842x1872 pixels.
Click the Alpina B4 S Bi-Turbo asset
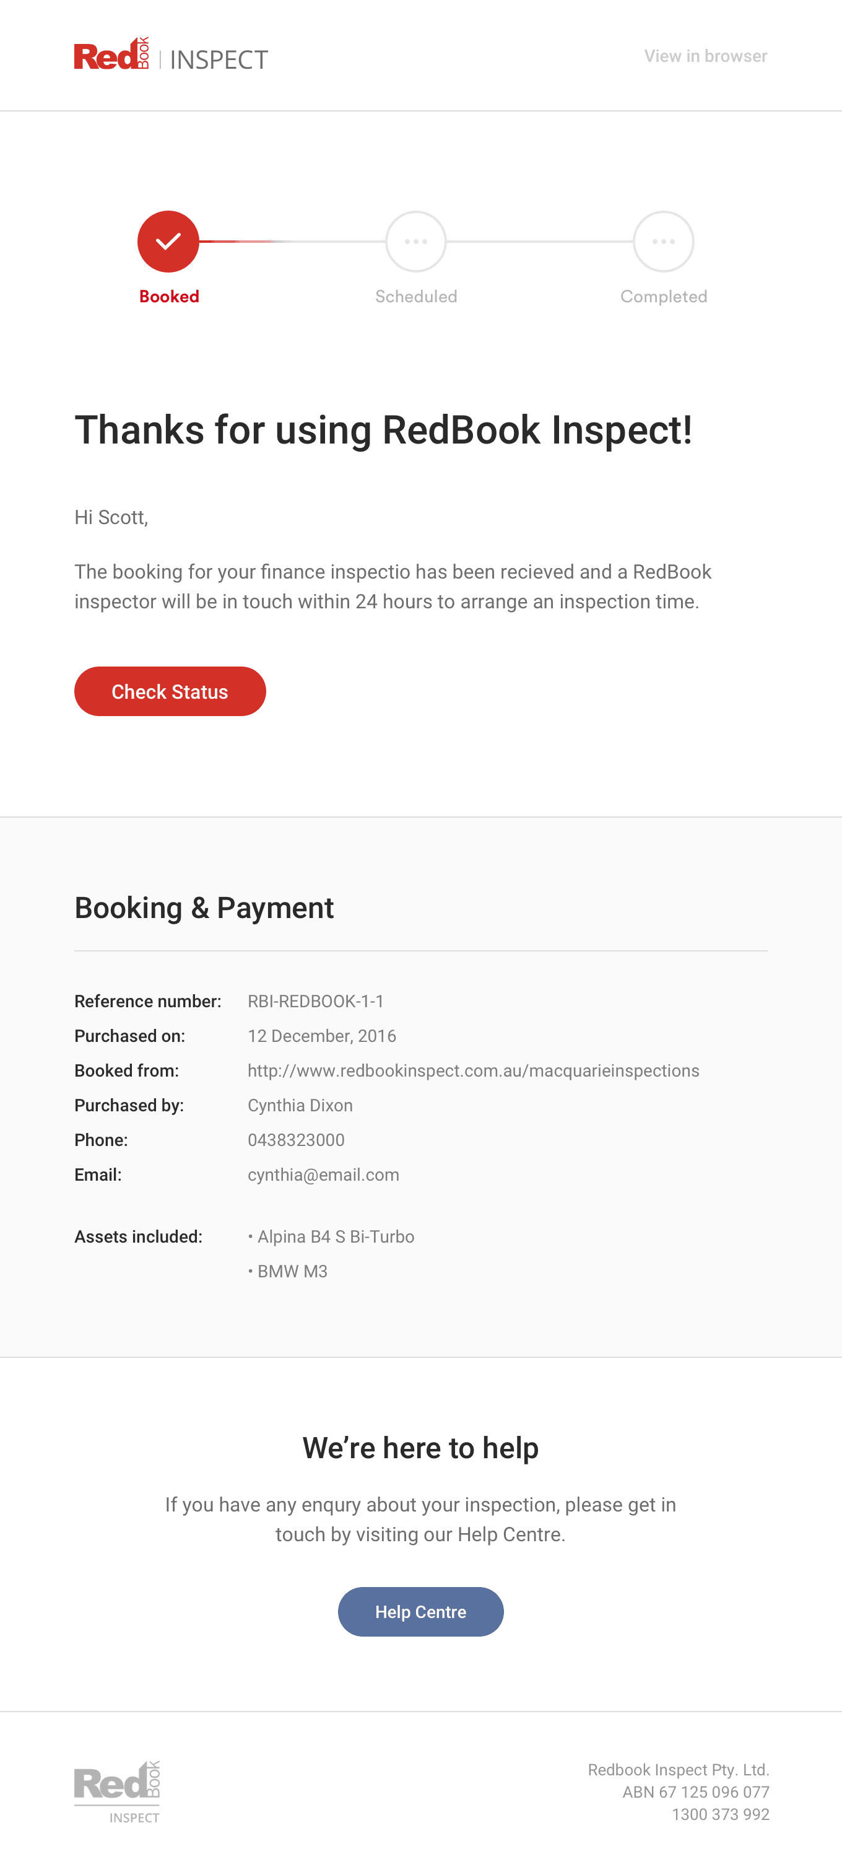pyautogui.click(x=336, y=1236)
